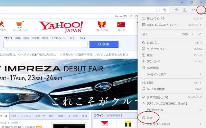Click the zoom-in plus button
206x128 pixels.
point(193,34)
